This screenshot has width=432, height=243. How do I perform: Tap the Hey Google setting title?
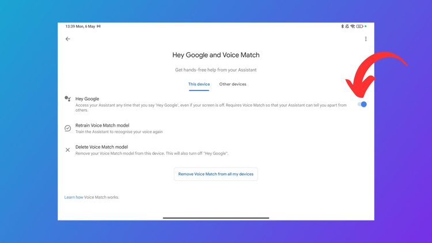point(87,99)
